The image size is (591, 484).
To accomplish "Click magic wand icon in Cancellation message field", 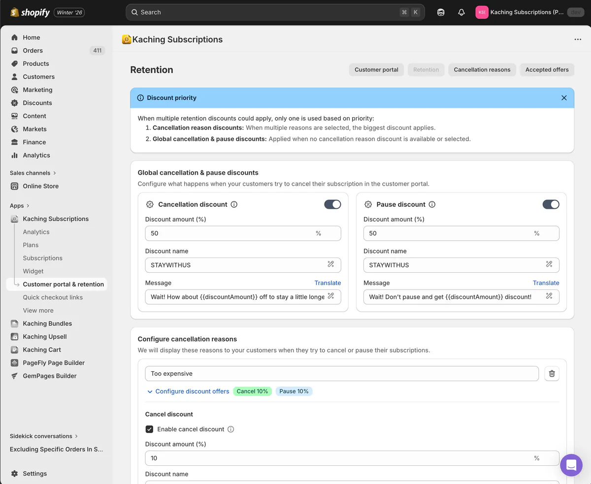I will (331, 296).
